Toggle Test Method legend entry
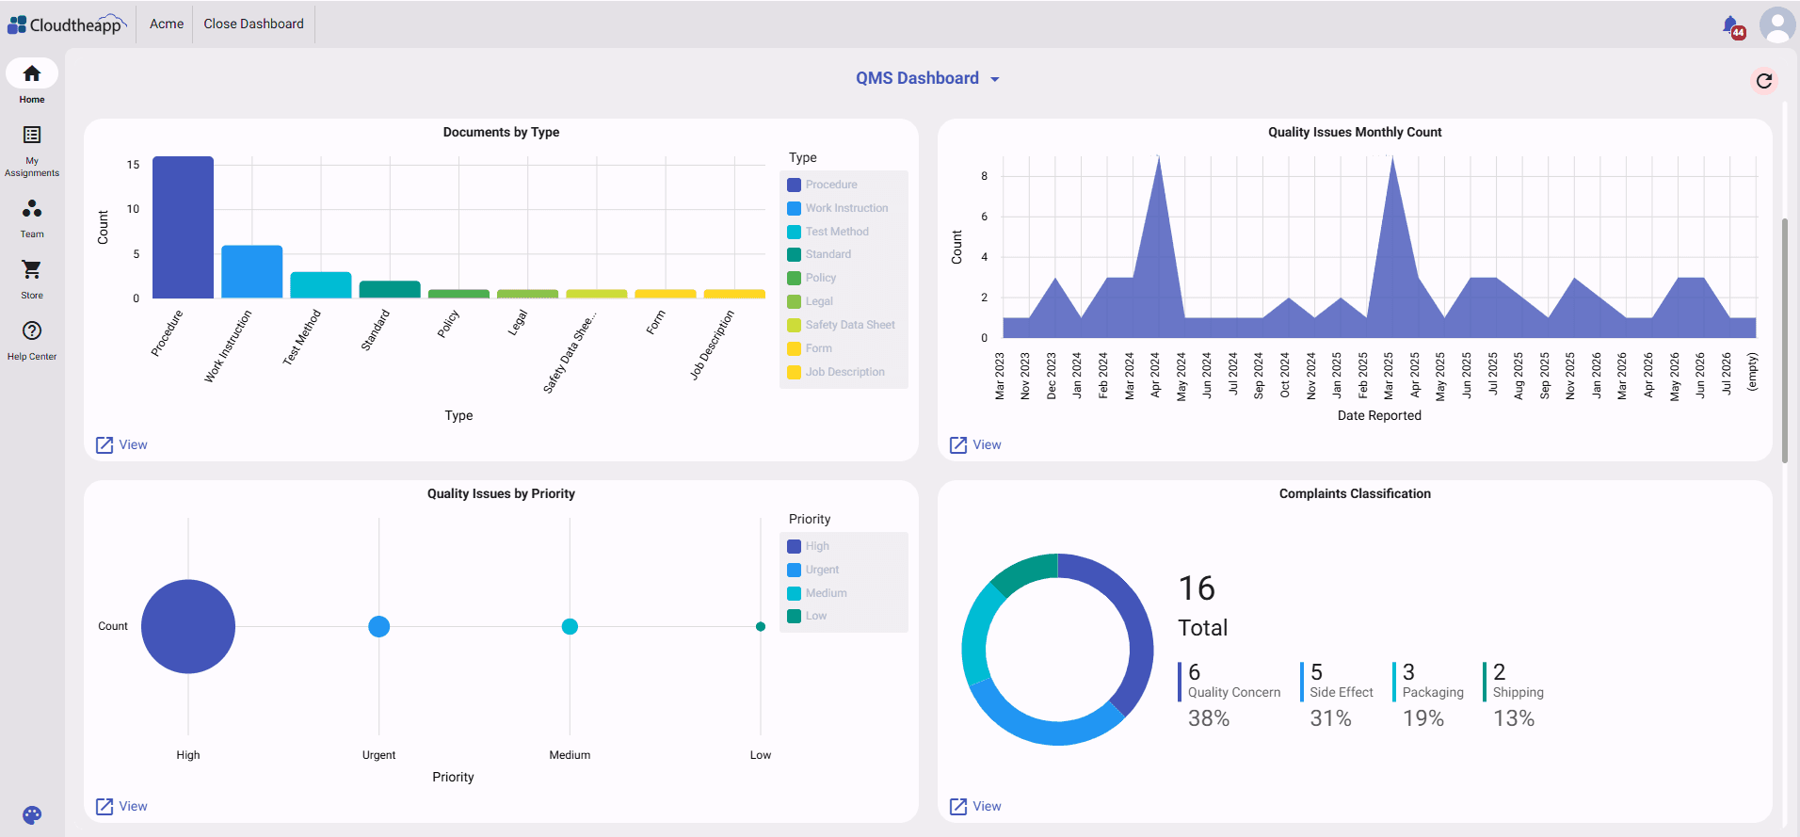 tap(828, 232)
